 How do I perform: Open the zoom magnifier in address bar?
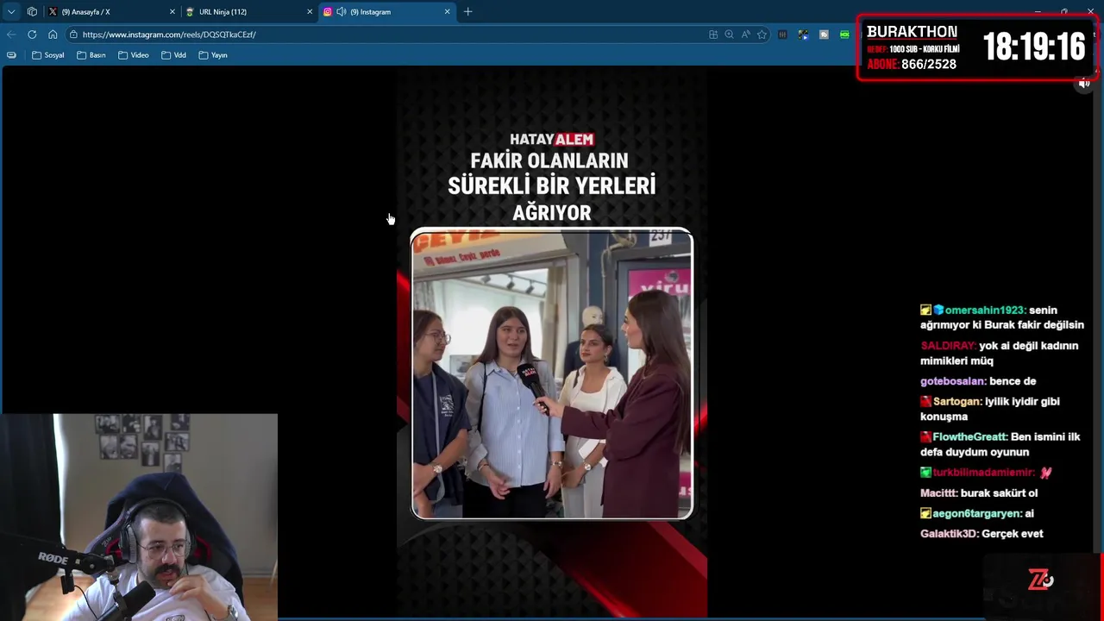tap(729, 34)
